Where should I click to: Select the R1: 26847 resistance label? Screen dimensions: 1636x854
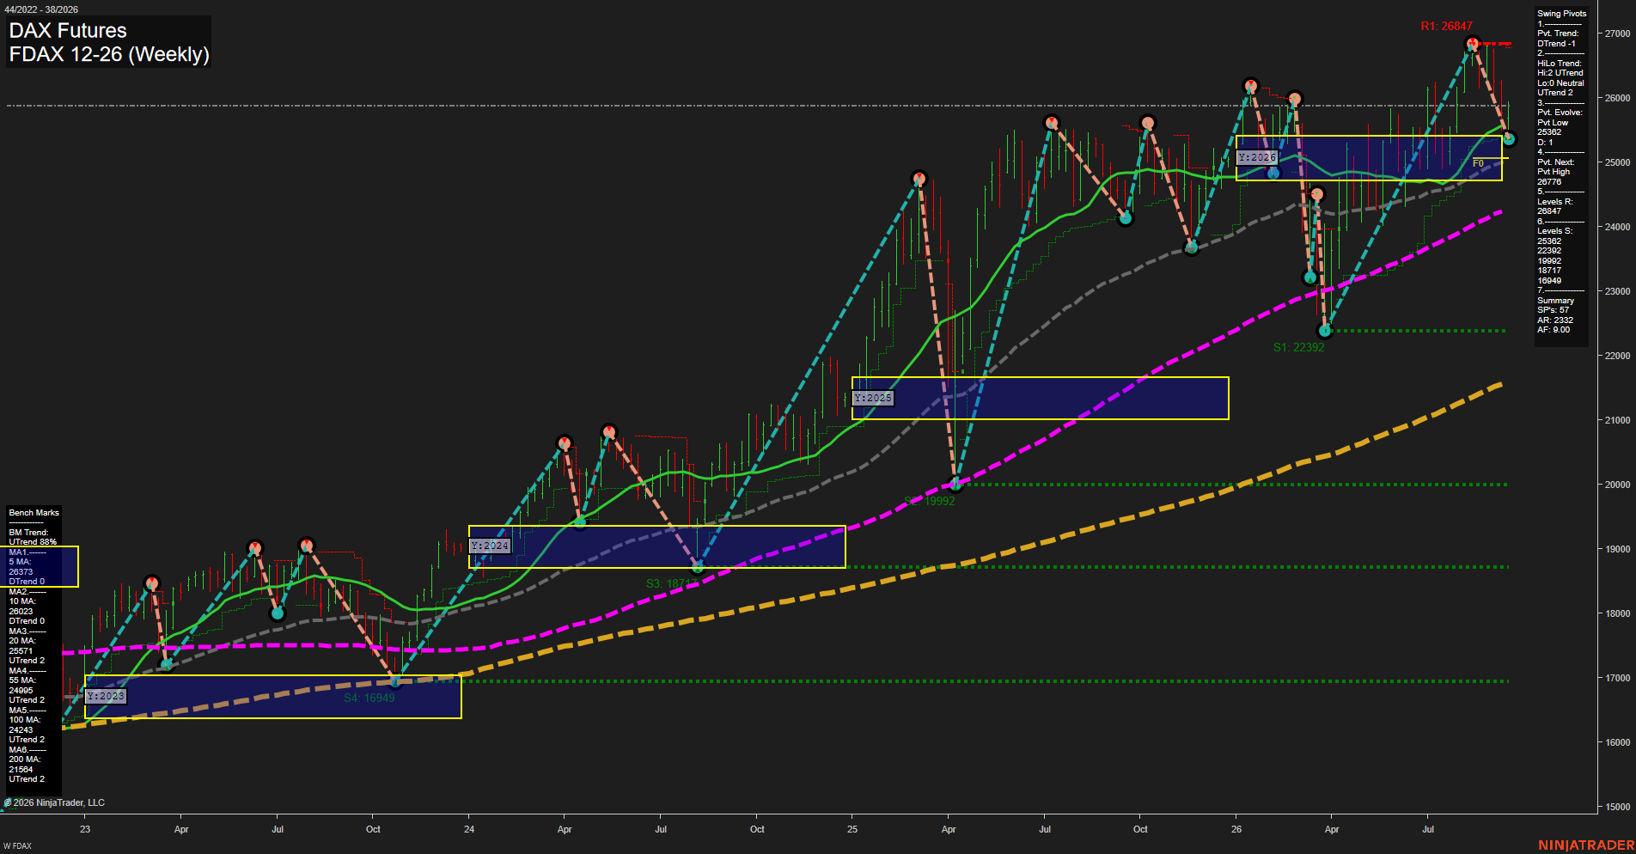[x=1446, y=26]
